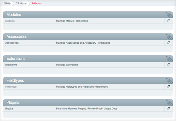176x121 pixels.
Task: Click the Fieldtypes section header title
Action: 15,81
